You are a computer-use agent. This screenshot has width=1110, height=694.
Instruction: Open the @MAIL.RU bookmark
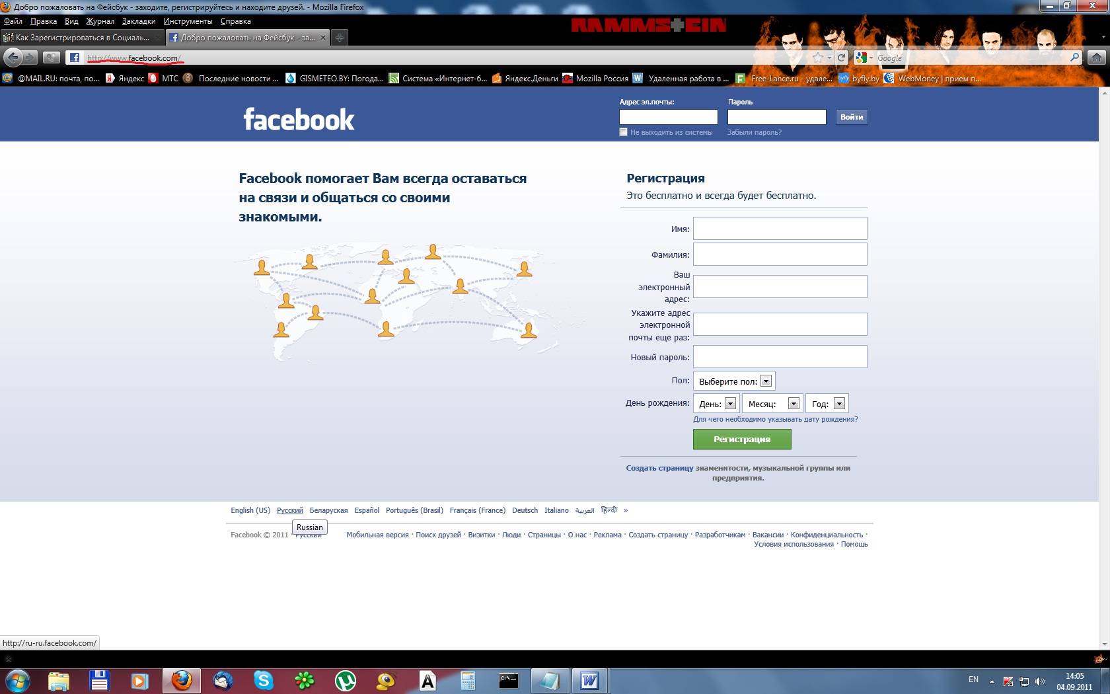pyautogui.click(x=52, y=78)
